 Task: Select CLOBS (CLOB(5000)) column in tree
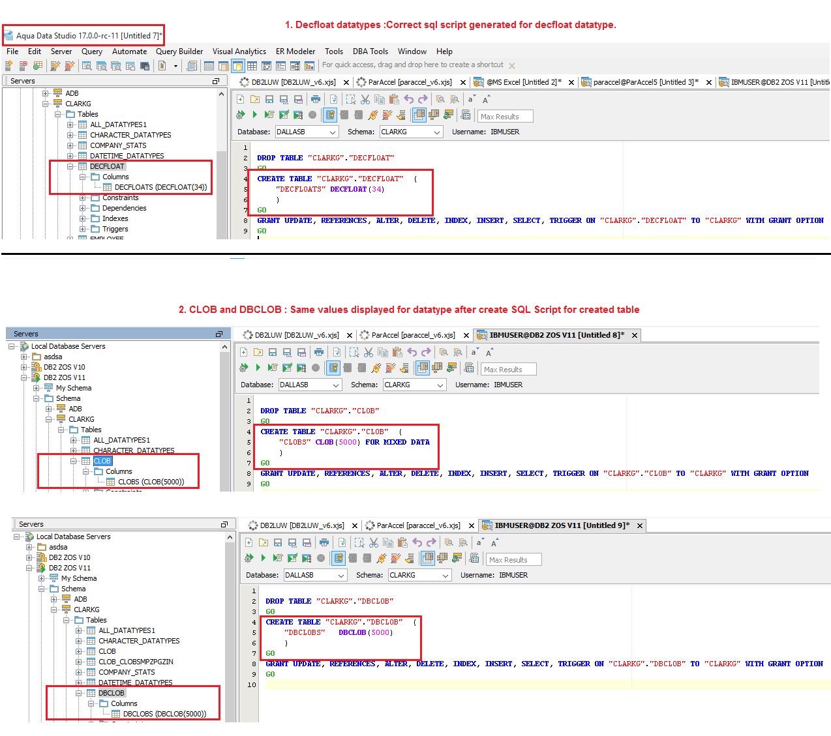[x=145, y=482]
